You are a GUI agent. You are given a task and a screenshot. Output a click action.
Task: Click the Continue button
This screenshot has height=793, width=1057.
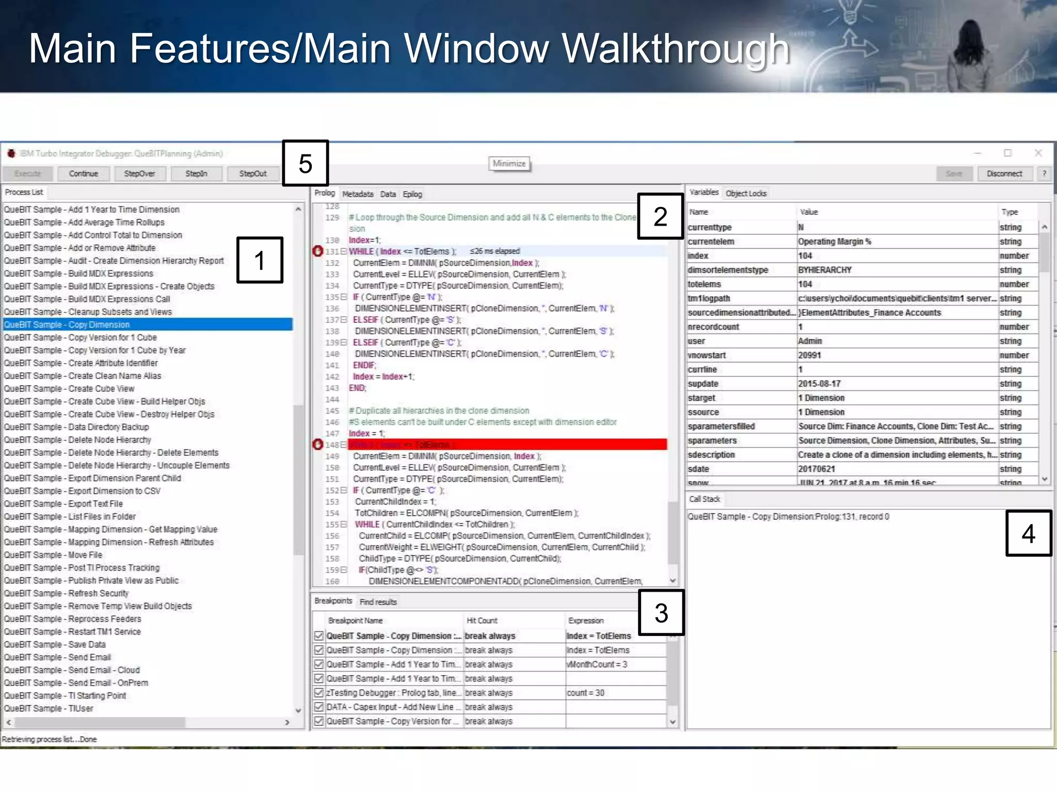(x=84, y=173)
